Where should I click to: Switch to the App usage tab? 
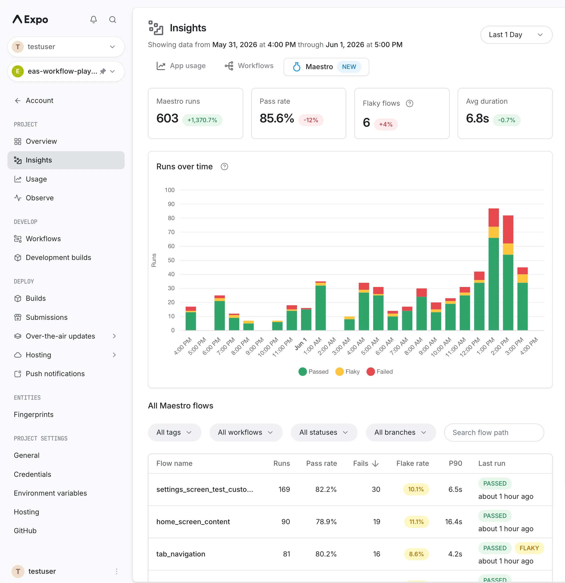click(181, 66)
